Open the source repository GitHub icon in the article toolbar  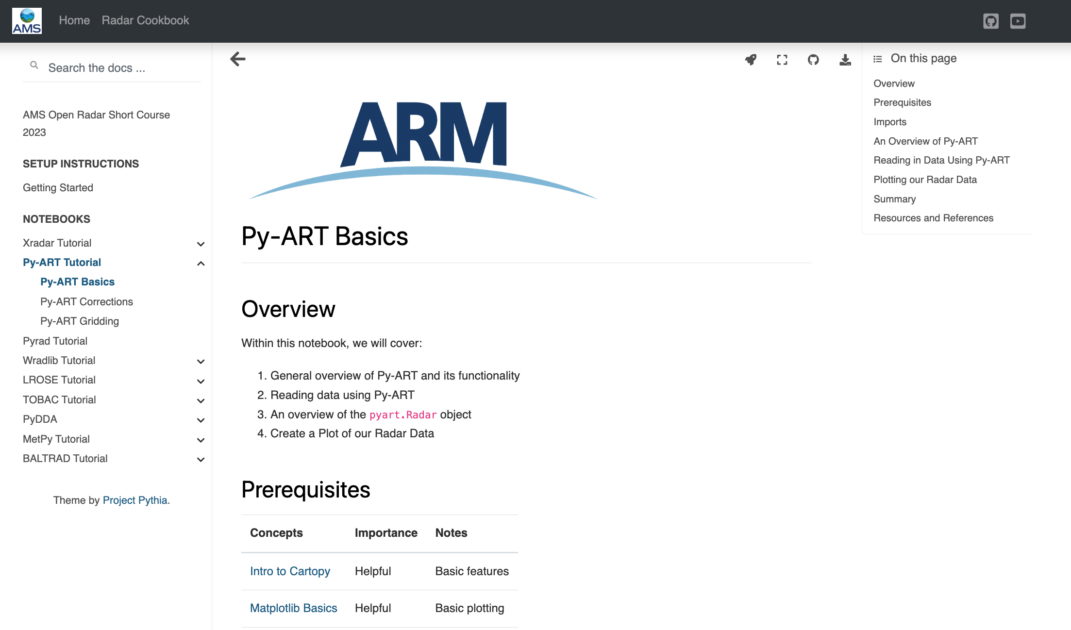tap(813, 60)
